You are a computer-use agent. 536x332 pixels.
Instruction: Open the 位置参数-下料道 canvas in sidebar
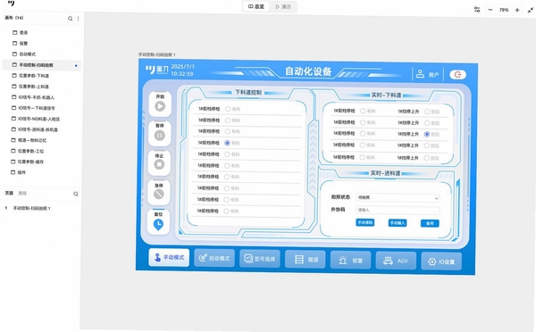point(34,76)
